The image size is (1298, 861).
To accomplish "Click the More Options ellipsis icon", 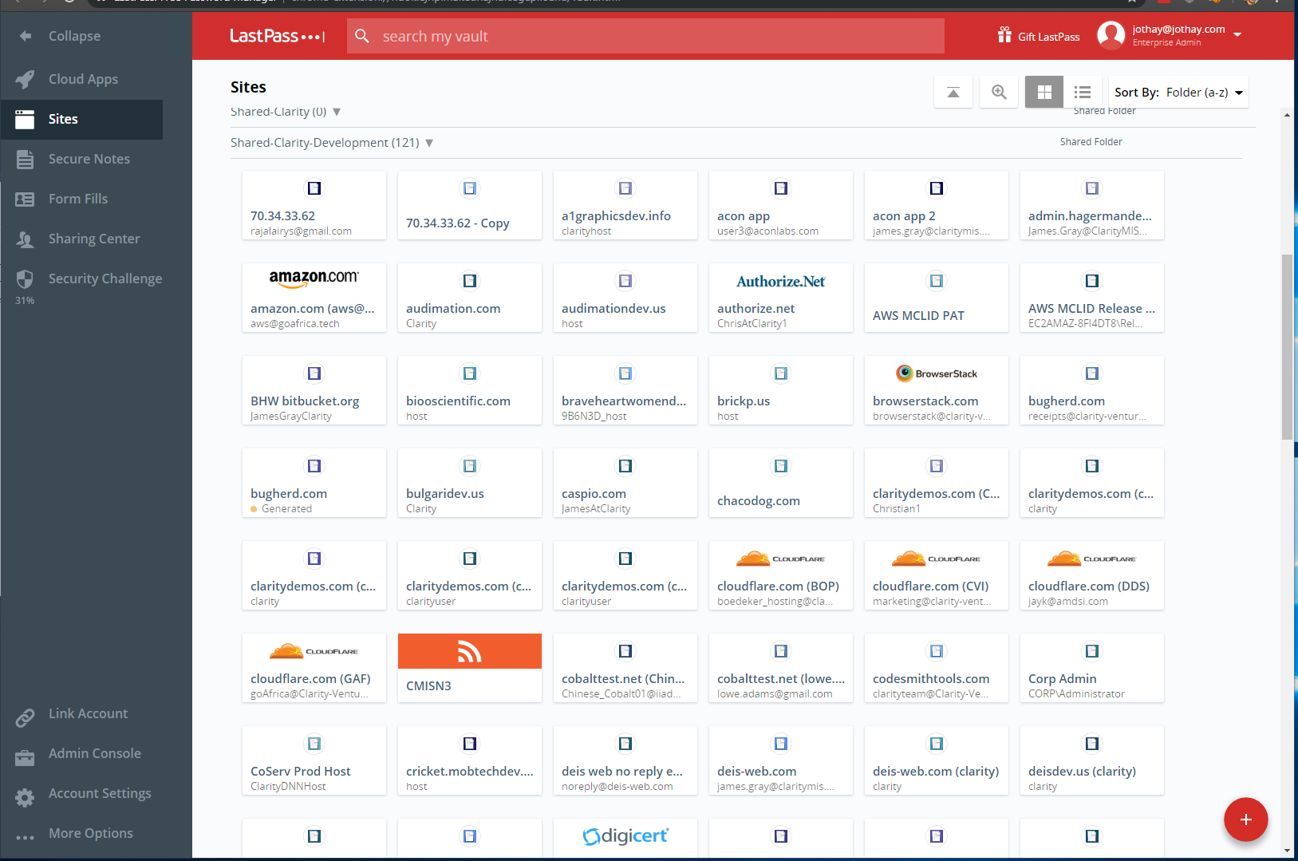I will (25, 837).
